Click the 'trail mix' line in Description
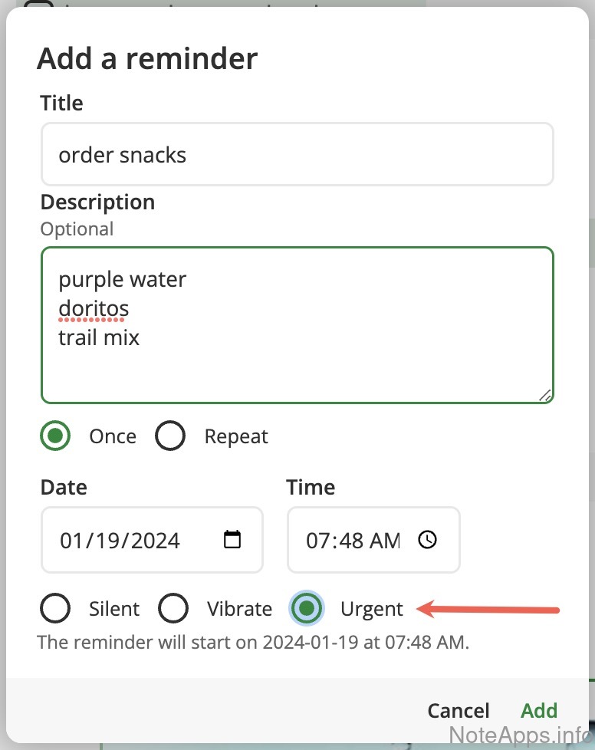 click(x=100, y=337)
